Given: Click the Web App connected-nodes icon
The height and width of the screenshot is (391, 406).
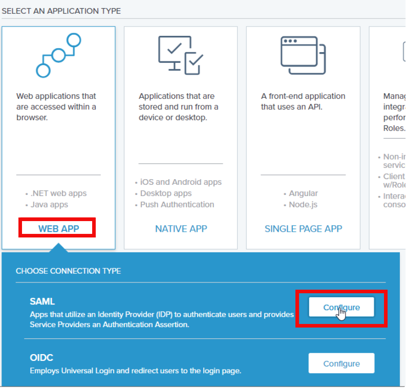Looking at the screenshot, I should click(x=58, y=55).
